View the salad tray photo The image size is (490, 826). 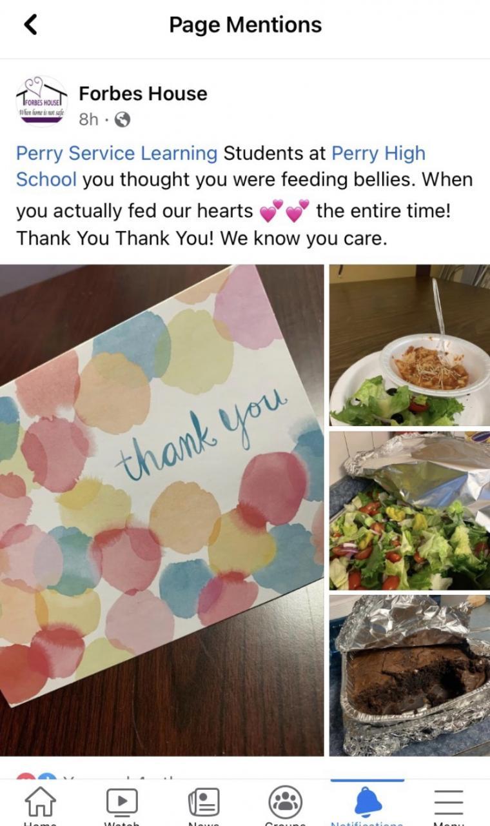409,510
